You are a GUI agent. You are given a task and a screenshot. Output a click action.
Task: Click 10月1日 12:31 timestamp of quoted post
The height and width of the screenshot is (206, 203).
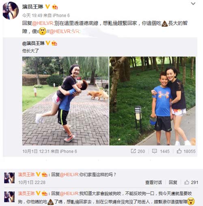(x=36, y=151)
